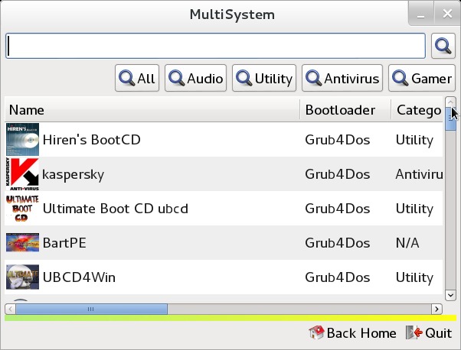The height and width of the screenshot is (350, 461).
Task: Click the vertical scrollbar up arrow
Action: (x=450, y=102)
